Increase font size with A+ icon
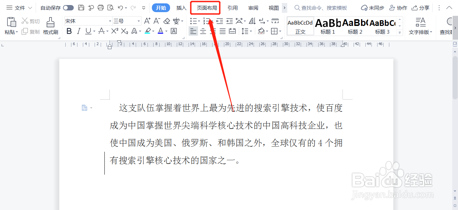The image size is (458, 210). point(147,21)
